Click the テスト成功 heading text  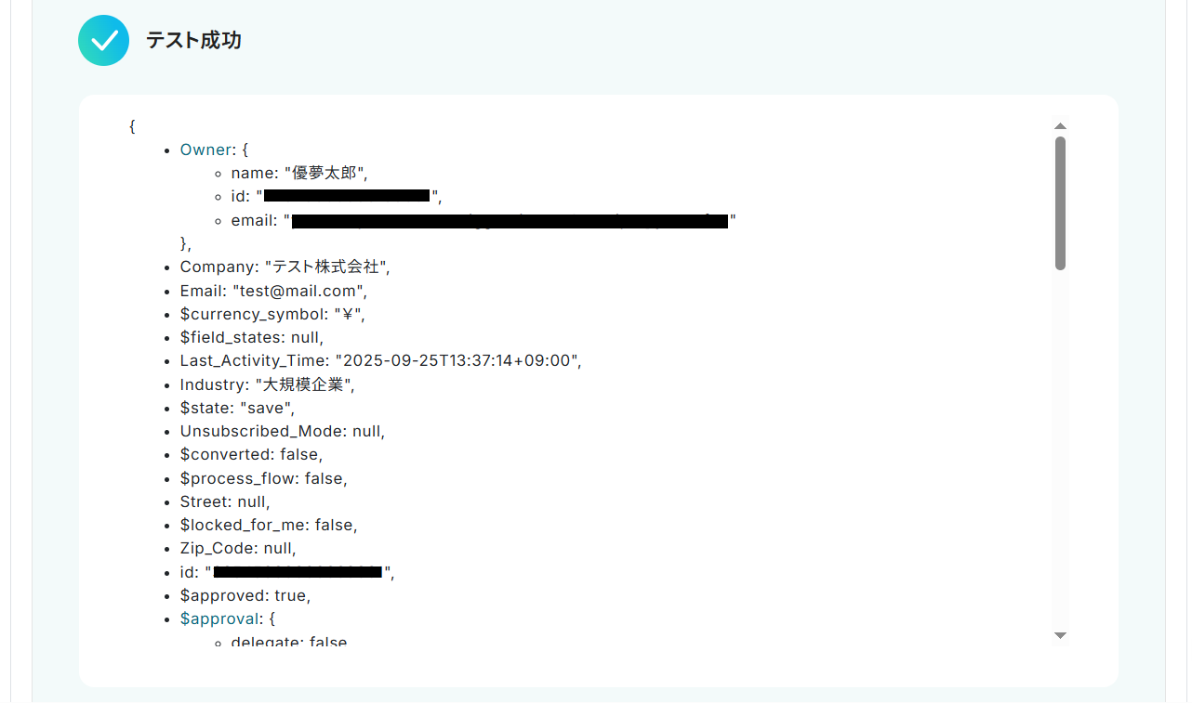click(x=193, y=41)
